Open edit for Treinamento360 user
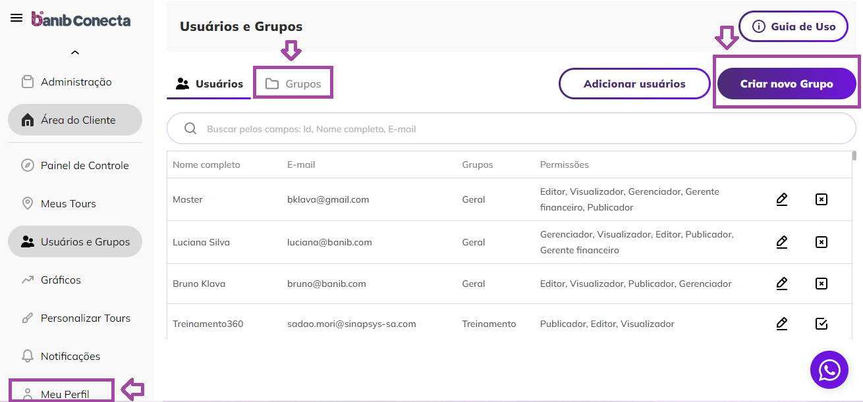The height and width of the screenshot is (402, 863). coord(782,324)
